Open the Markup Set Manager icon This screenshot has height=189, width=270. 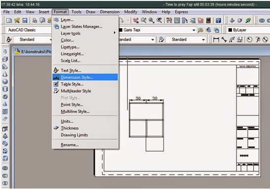[x=200, y=21]
